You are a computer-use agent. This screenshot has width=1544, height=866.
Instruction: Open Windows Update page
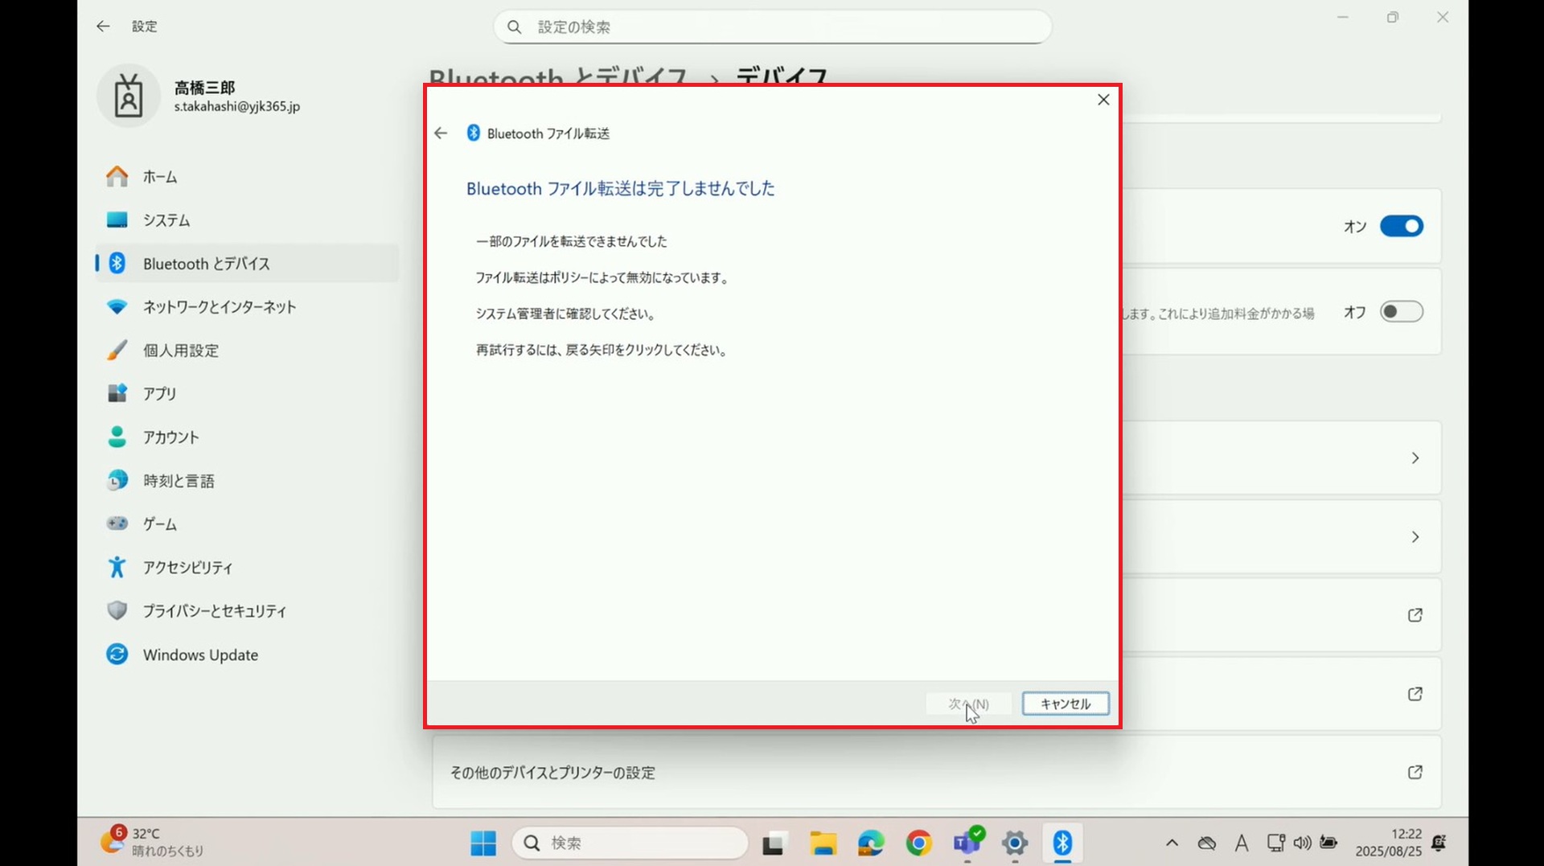pyautogui.click(x=199, y=655)
